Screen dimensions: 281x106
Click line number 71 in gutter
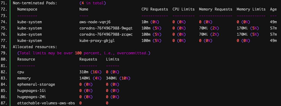click(4, 3)
